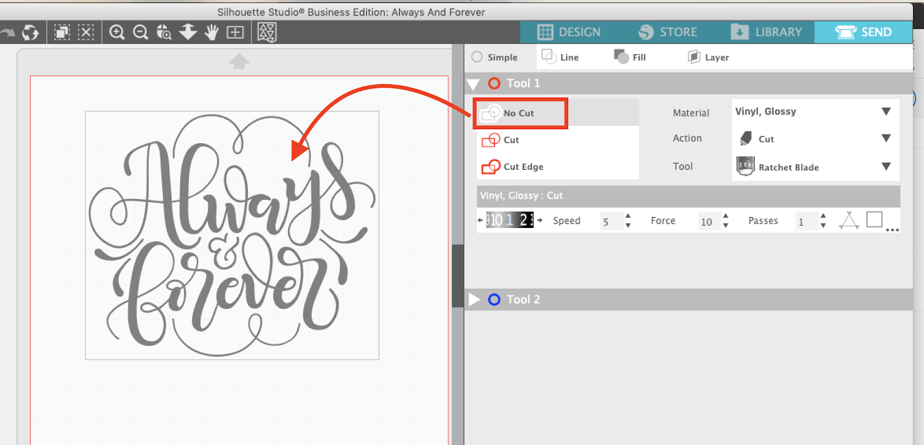Click the Zoom In magnifier icon
The image size is (924, 445).
click(117, 32)
